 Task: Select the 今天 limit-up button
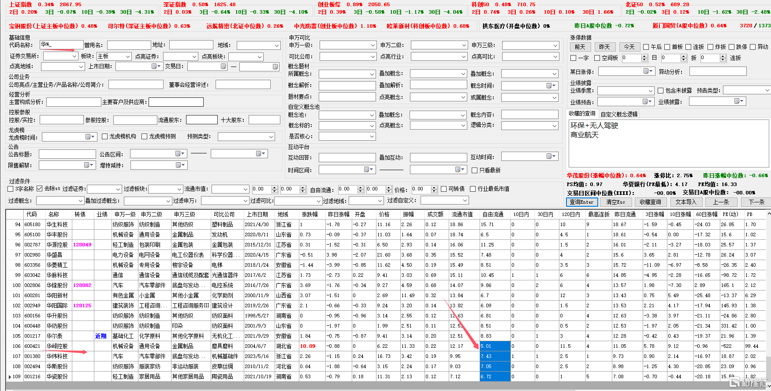[x=629, y=47]
